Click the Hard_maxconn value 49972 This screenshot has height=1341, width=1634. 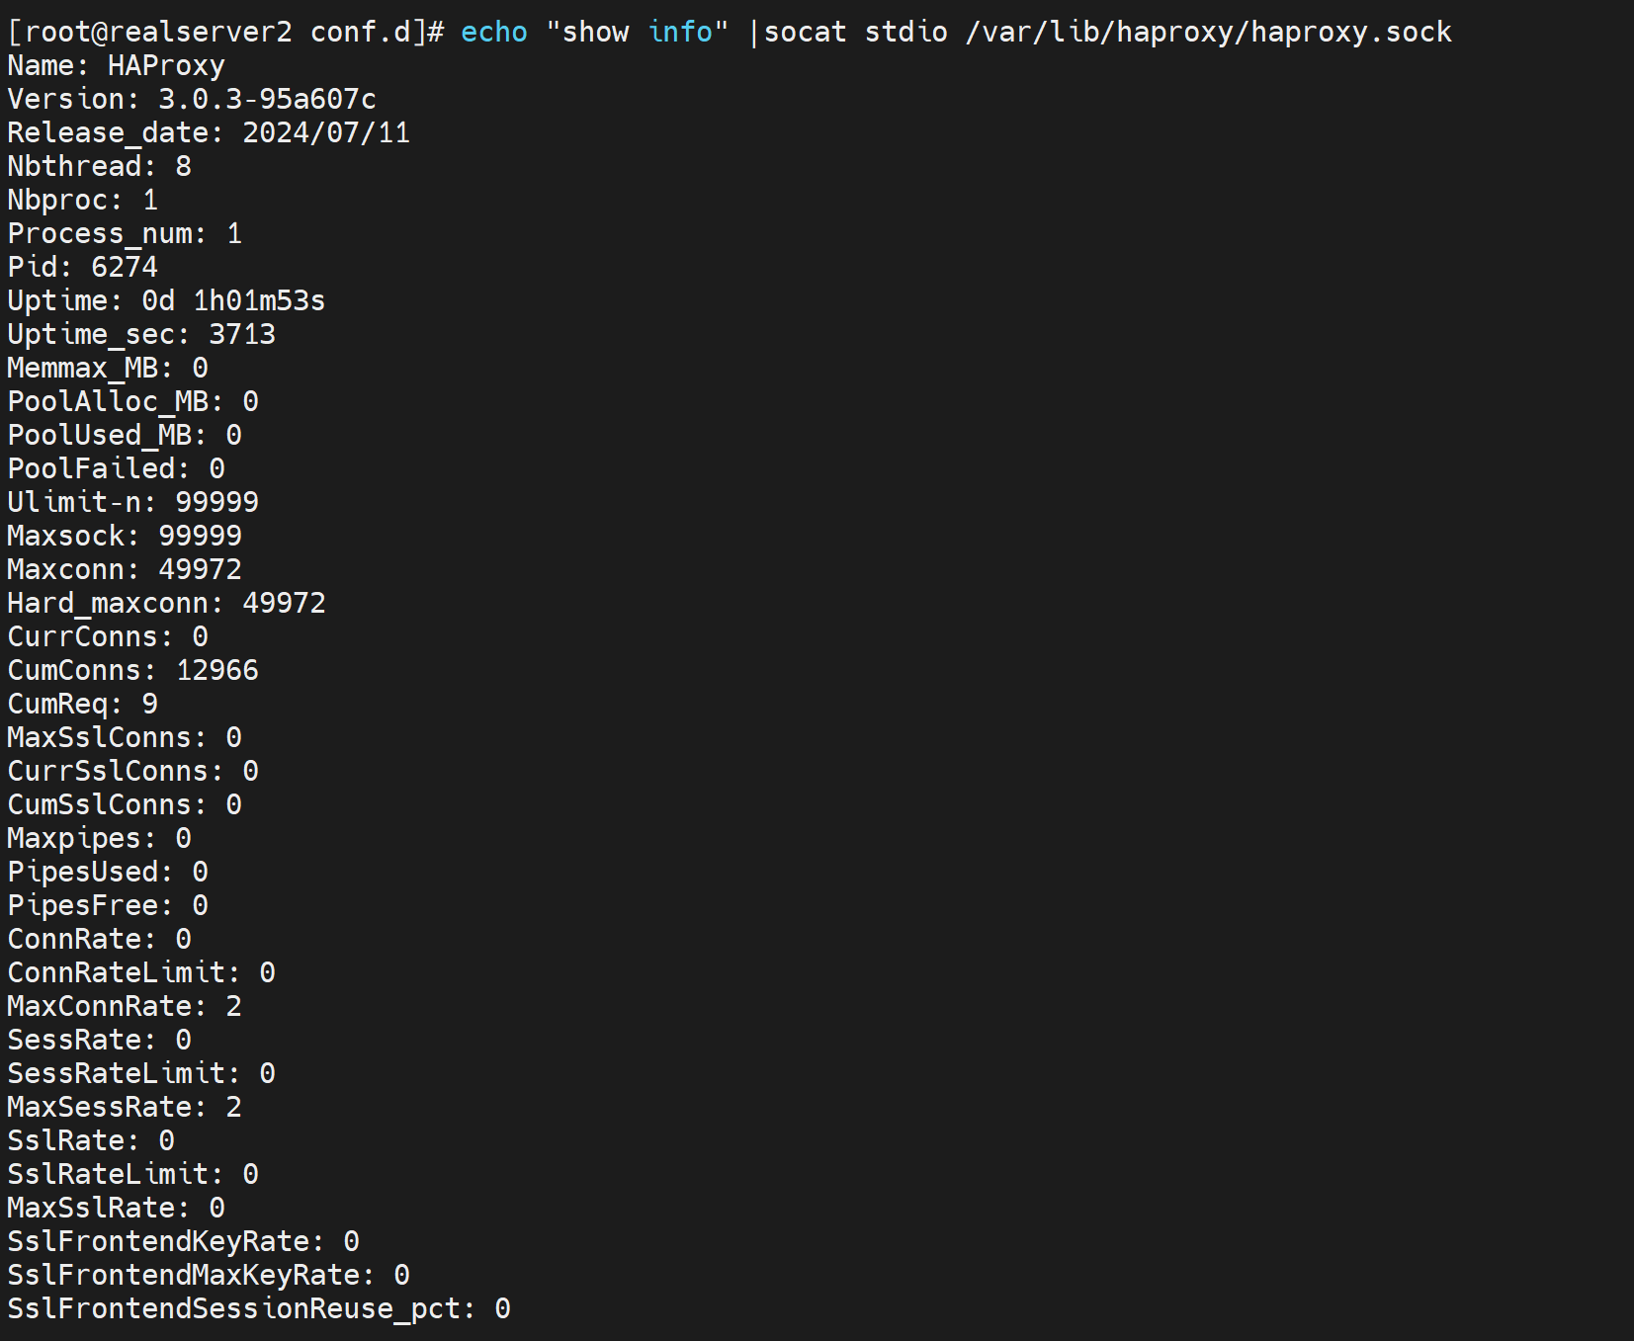coord(284,603)
